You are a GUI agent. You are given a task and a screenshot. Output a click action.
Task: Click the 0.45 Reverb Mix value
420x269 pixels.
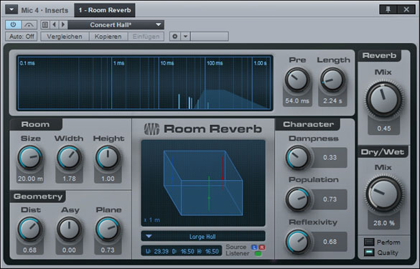384,128
